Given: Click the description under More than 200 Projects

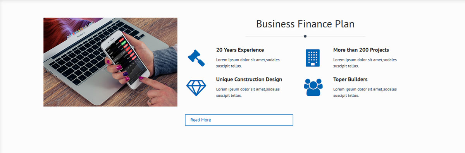Looking at the screenshot, I should pyautogui.click(x=365, y=63).
